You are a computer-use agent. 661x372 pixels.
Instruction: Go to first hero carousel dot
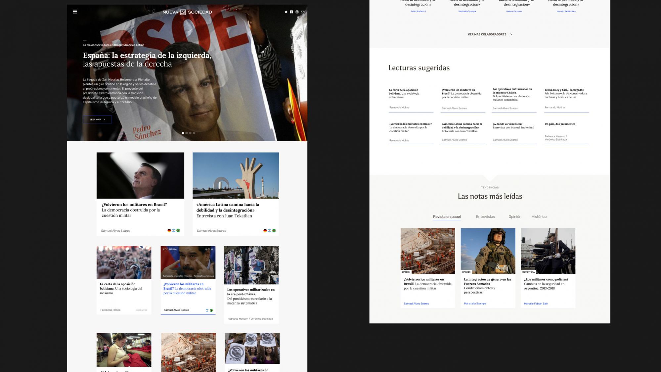click(x=183, y=133)
